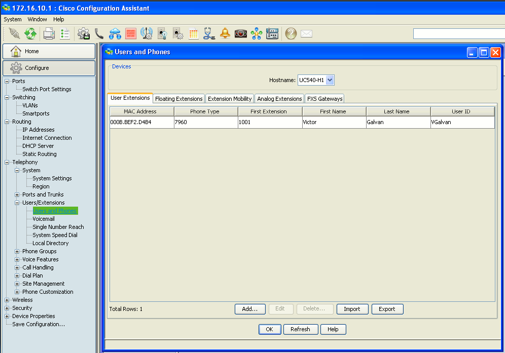Click the stethoscope Troubleshoot icon
This screenshot has height=353, width=505.
[209, 33]
